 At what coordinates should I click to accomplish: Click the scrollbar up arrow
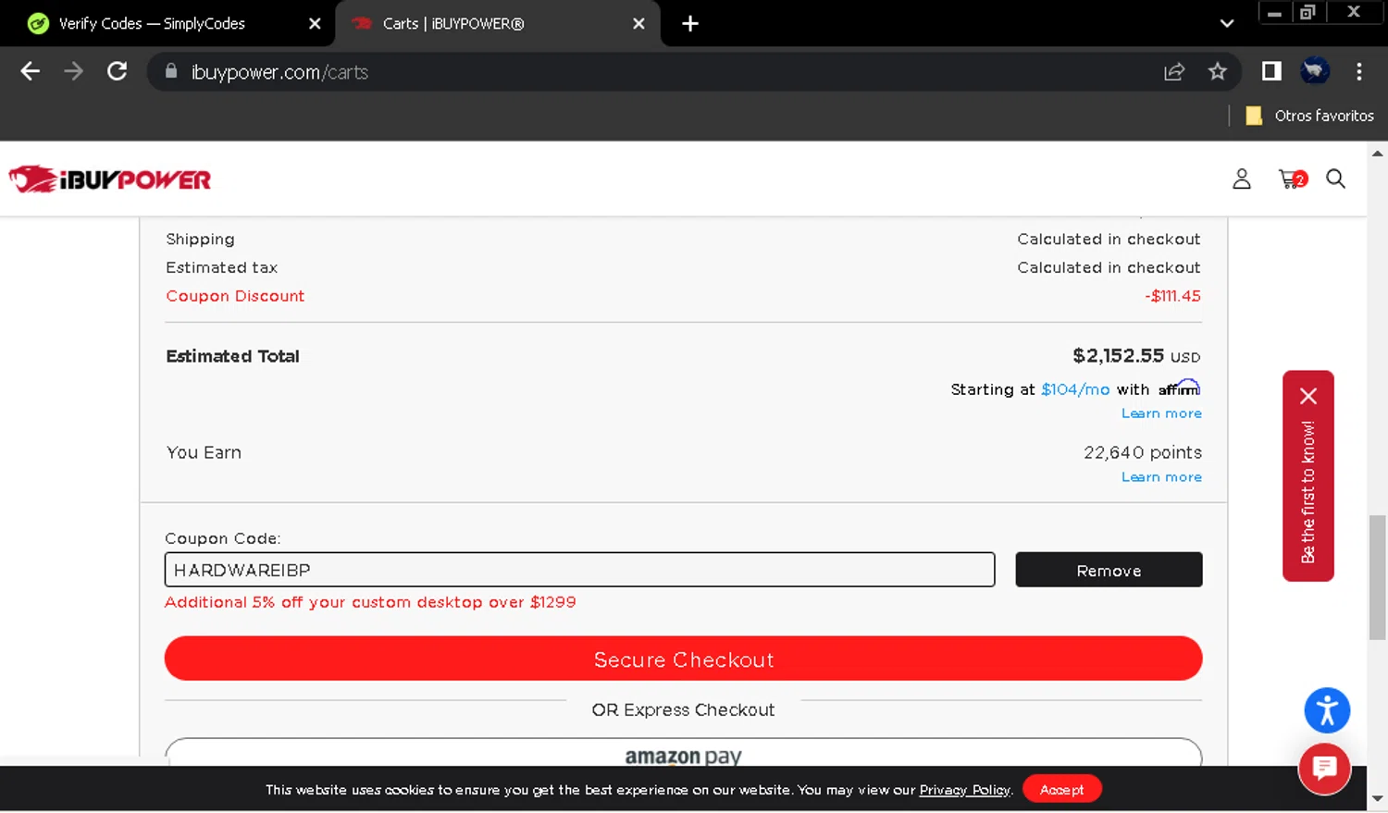1378,154
